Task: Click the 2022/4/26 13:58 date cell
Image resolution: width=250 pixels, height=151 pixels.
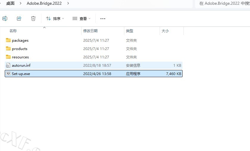Action: (97, 74)
